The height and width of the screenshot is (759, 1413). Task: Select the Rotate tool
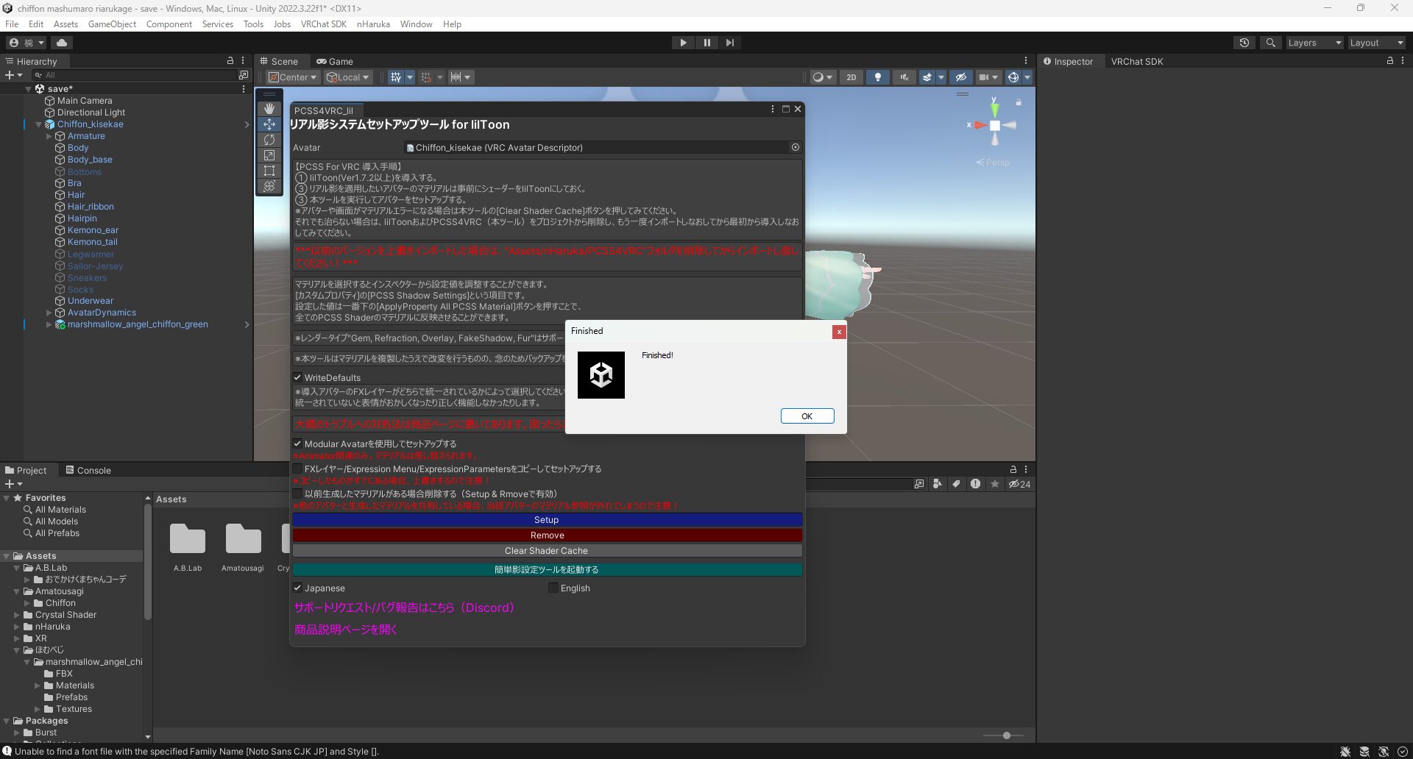point(269,140)
